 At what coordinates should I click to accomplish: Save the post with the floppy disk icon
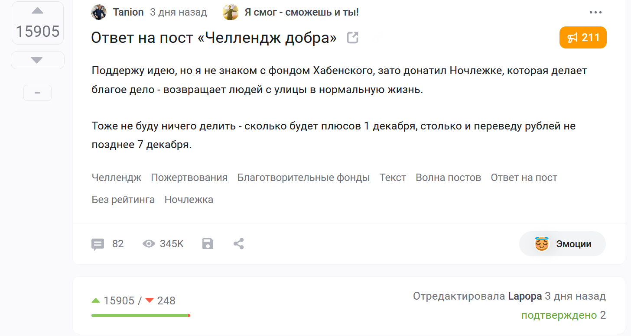208,244
